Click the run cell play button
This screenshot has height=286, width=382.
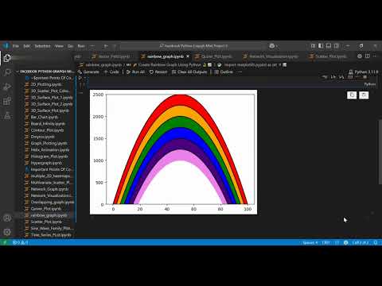80,78
